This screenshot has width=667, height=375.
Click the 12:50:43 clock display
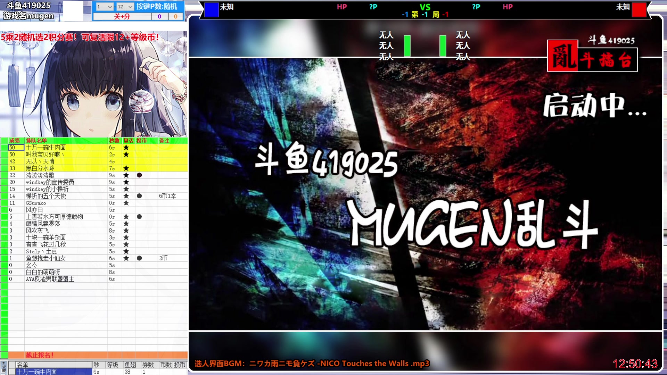[635, 364]
